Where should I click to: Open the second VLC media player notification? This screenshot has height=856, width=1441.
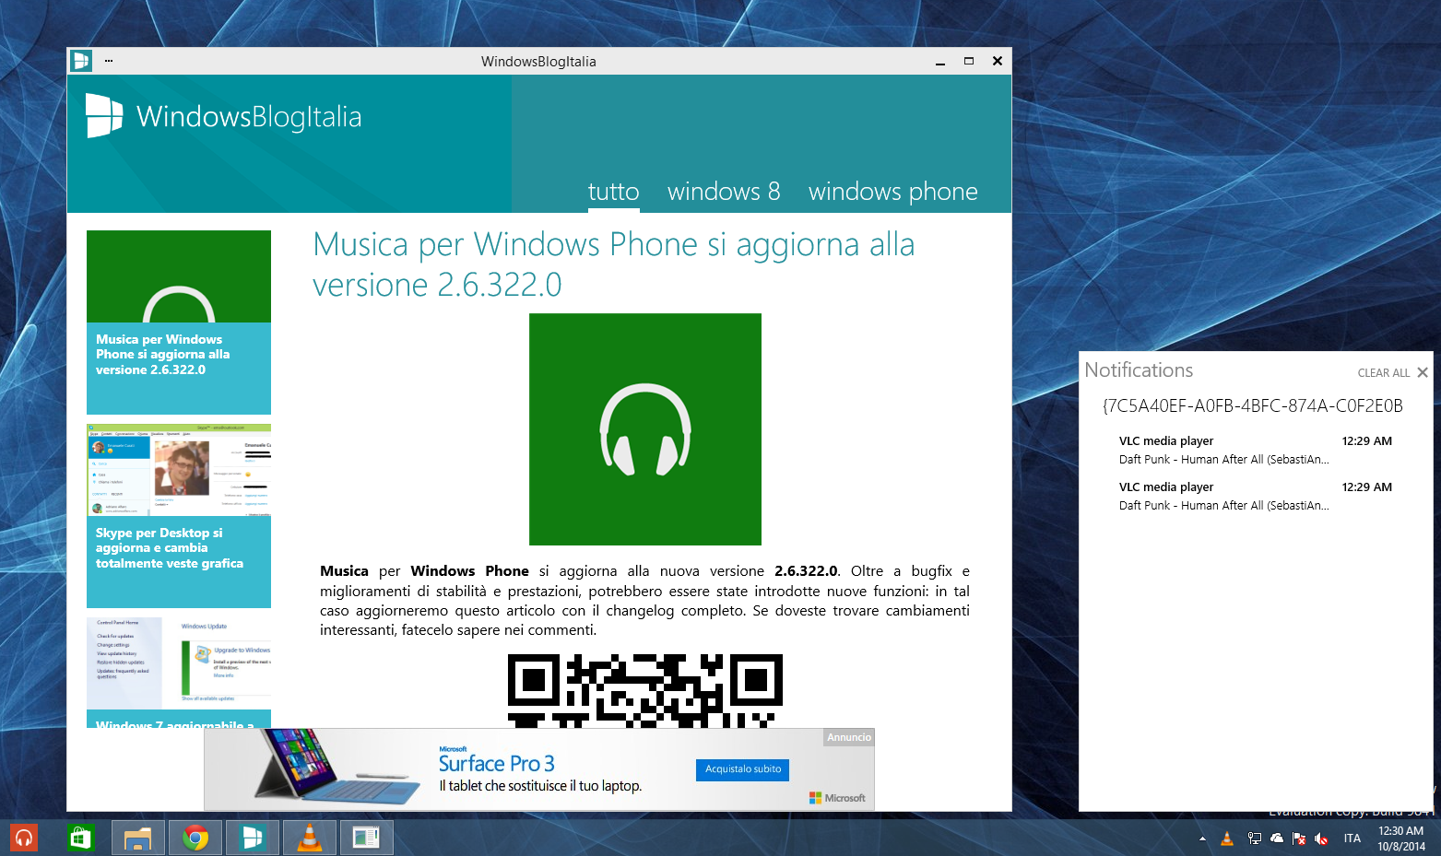tap(1255, 496)
